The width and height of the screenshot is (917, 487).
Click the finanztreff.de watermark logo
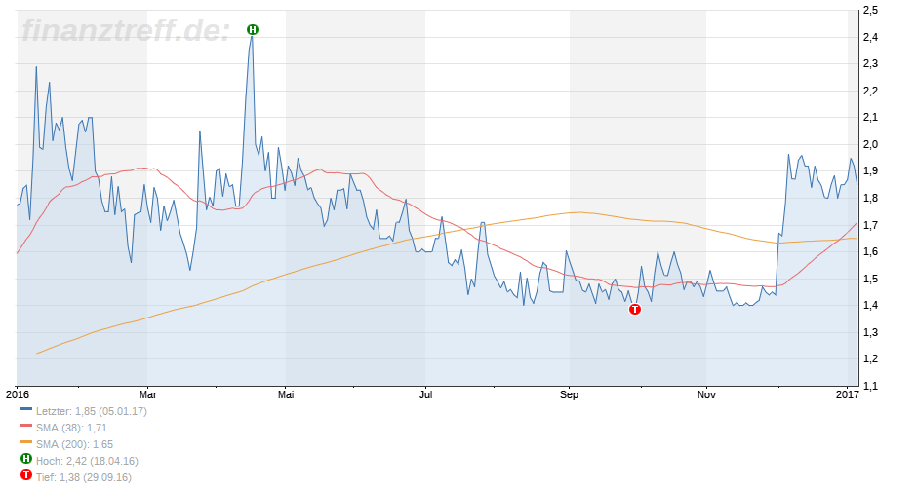point(125,30)
